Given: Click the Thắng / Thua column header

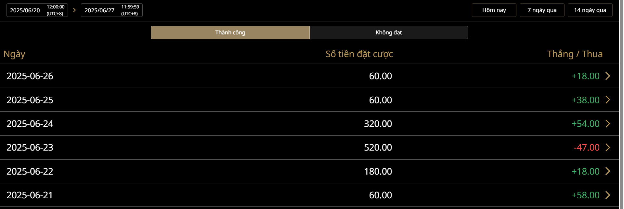Looking at the screenshot, I should (x=575, y=54).
